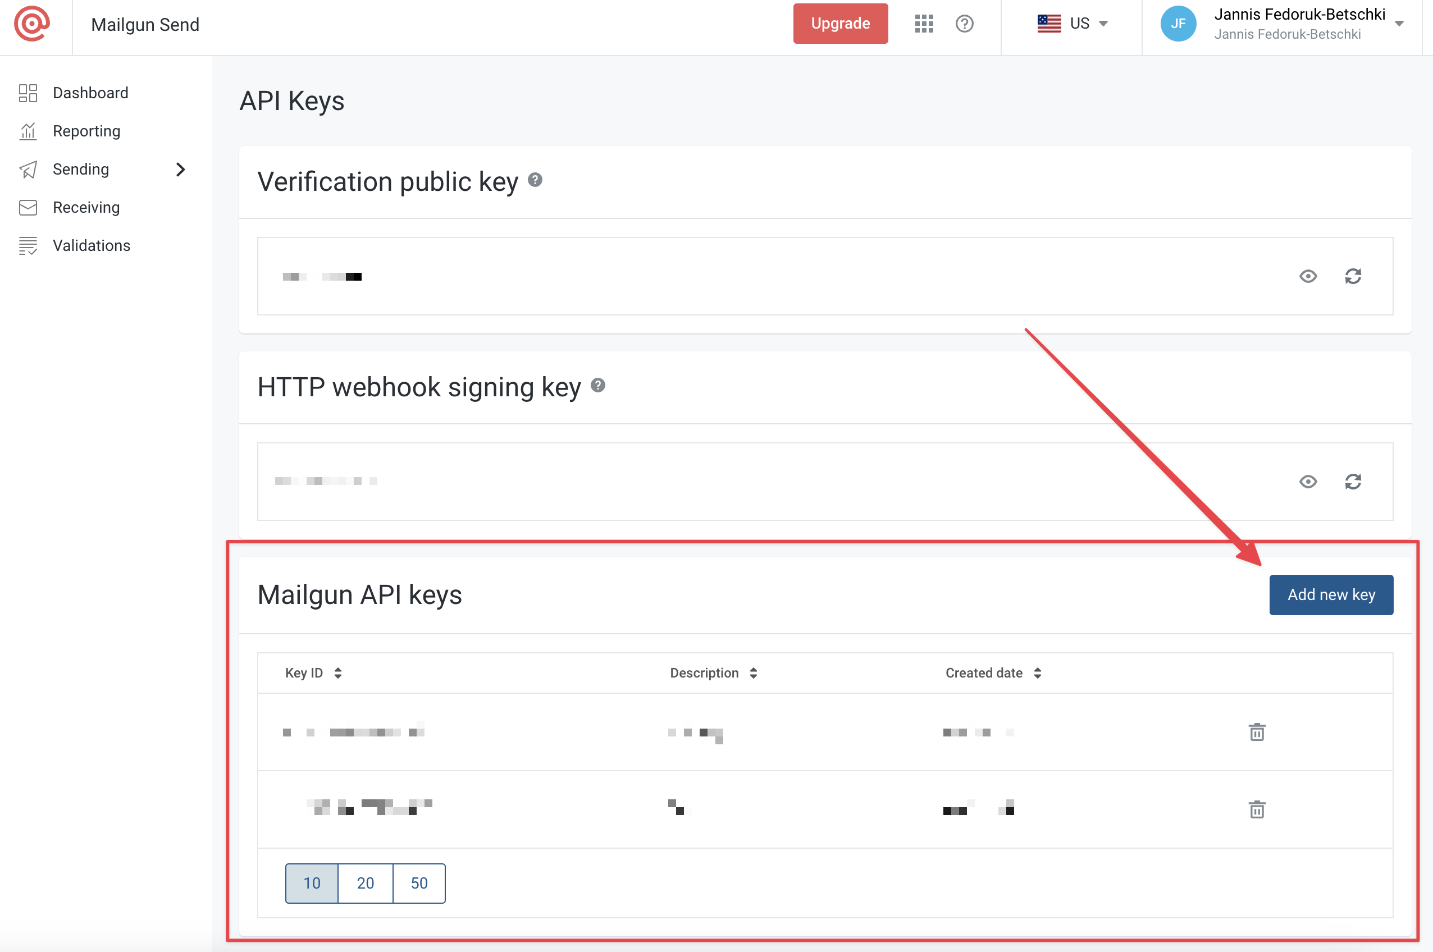Click the Verification public key field
Viewport: 1433px width, 952px height.
(x=825, y=276)
